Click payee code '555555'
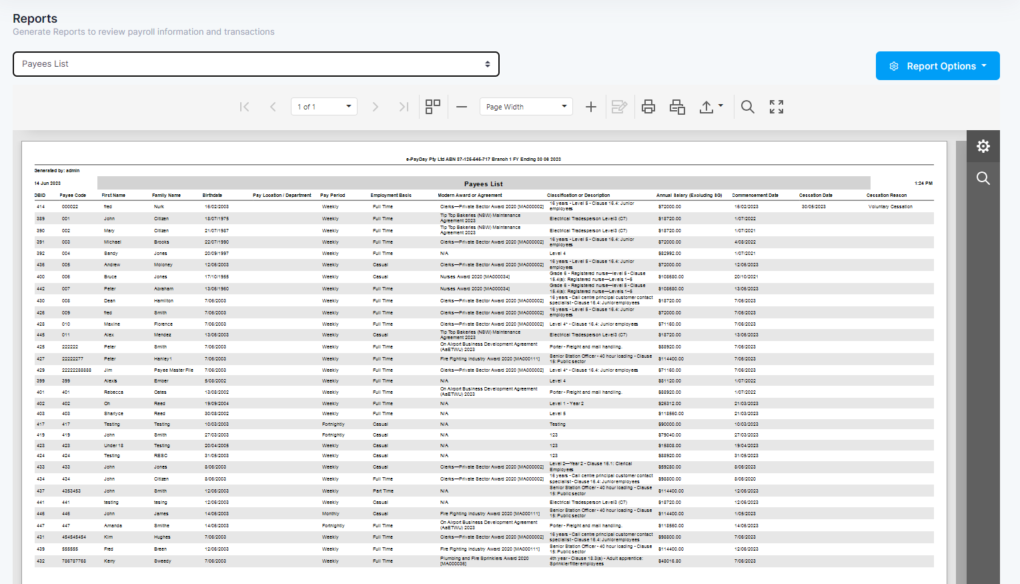The width and height of the screenshot is (1020, 584). tap(70, 549)
